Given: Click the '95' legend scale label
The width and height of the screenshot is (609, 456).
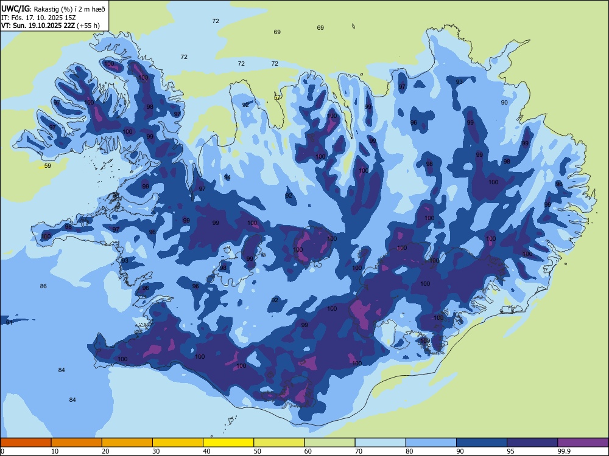Looking at the screenshot, I should pos(510,451).
